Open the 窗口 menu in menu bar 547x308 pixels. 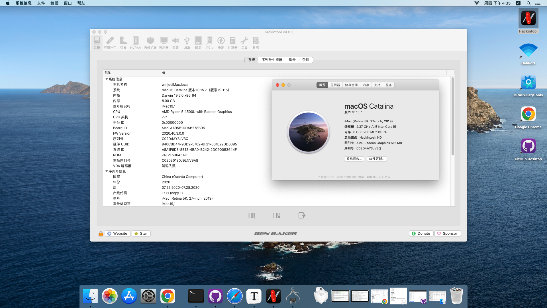[68, 3]
